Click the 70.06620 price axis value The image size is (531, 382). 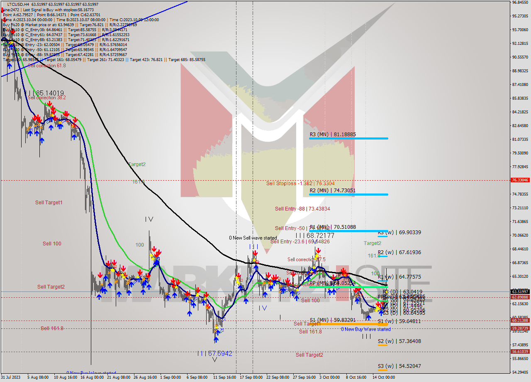[x=520, y=235]
